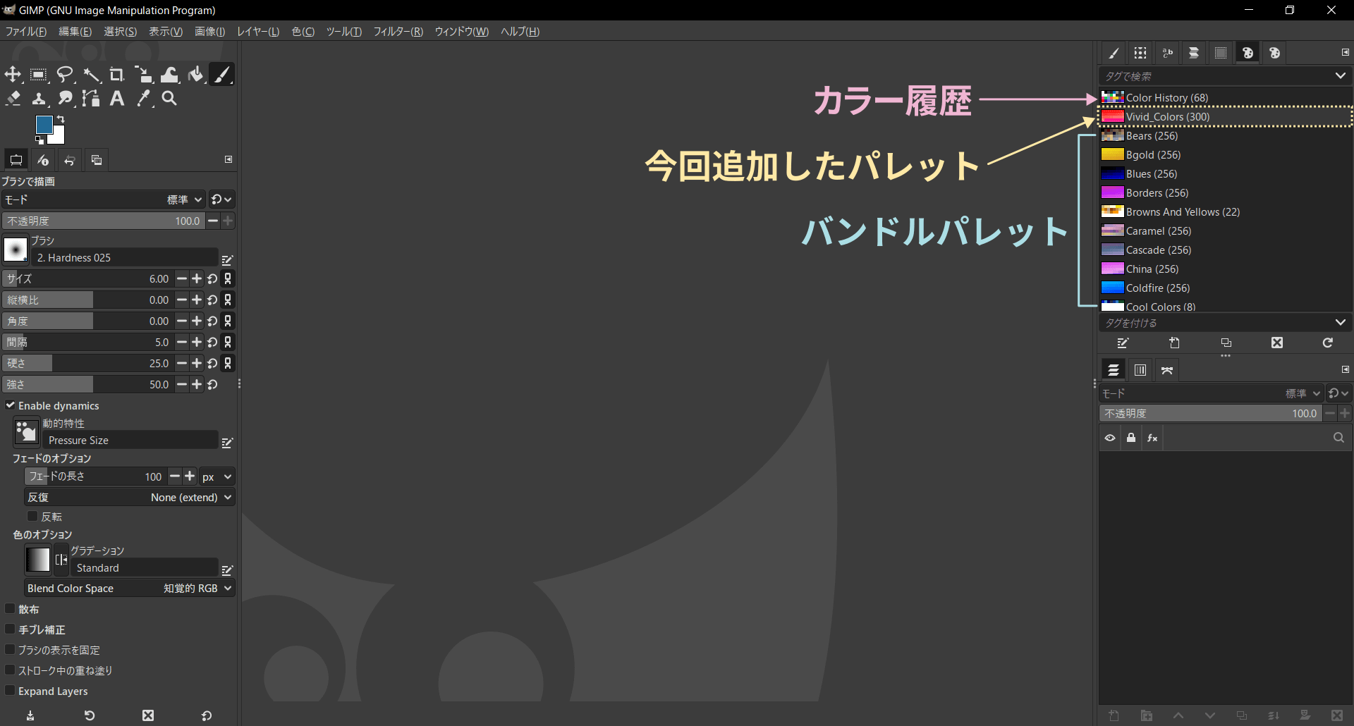Open the paint モード dropdown set to 標準
This screenshot has width=1354, height=726.
tap(104, 199)
